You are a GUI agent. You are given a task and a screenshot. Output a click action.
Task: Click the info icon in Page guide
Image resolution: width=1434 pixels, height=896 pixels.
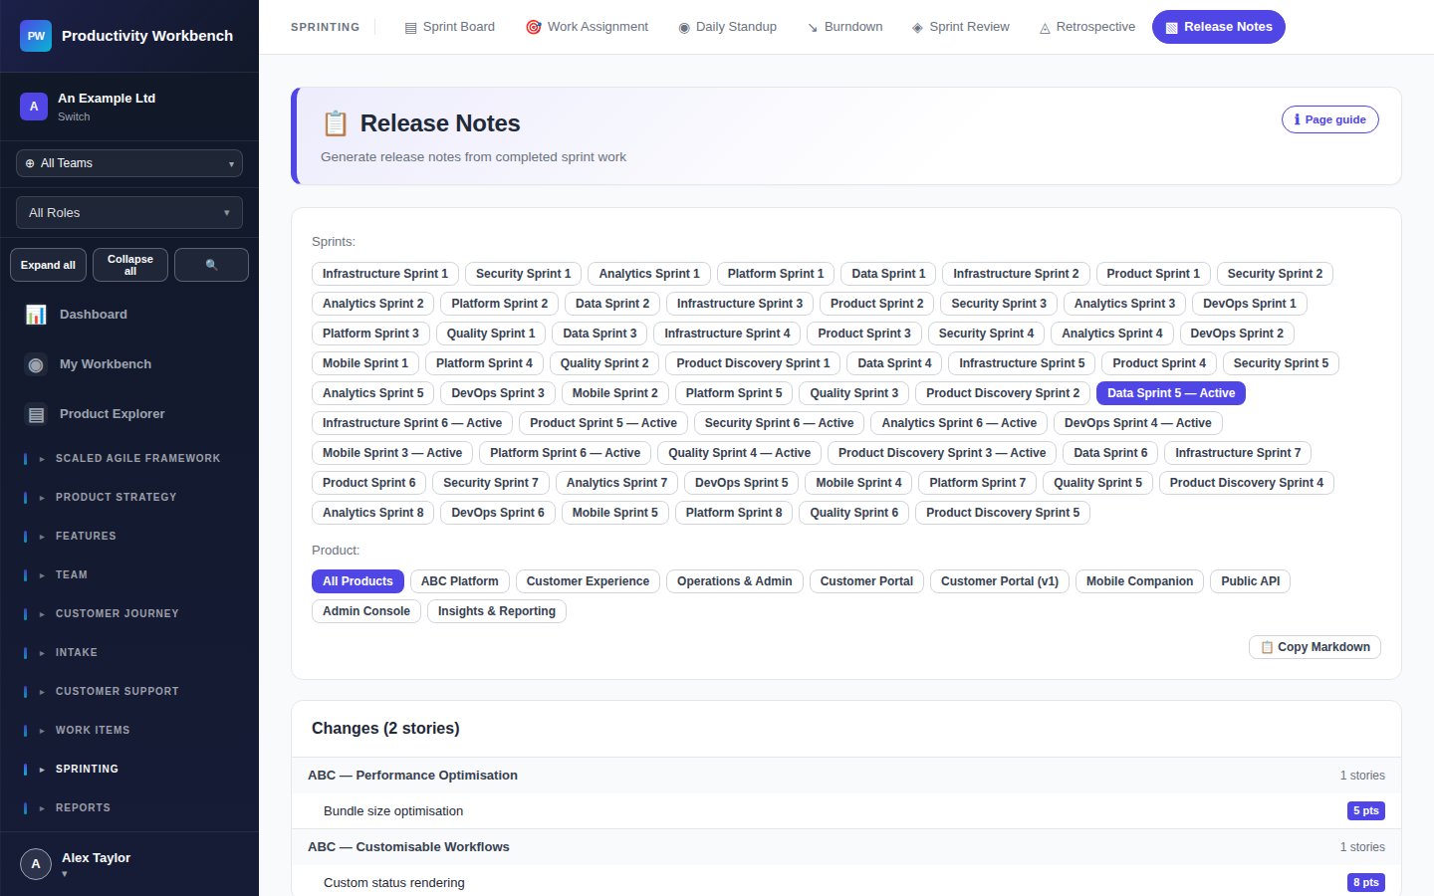(1297, 119)
